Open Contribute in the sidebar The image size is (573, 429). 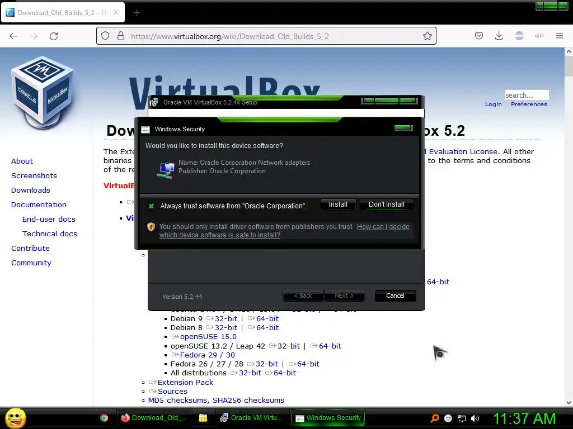click(30, 249)
